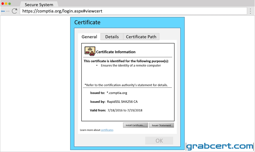Select the General tab
Screen dimensions: 255x152
click(89, 37)
